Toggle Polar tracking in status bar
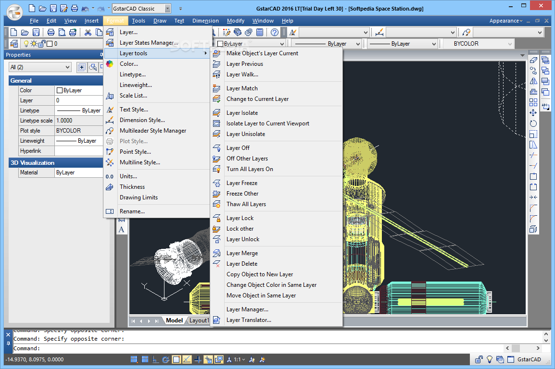Image resolution: width=555 pixels, height=369 pixels. click(x=165, y=359)
